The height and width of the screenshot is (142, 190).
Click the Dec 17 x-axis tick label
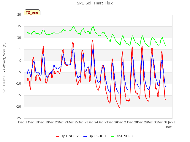click(x=23, y=122)
